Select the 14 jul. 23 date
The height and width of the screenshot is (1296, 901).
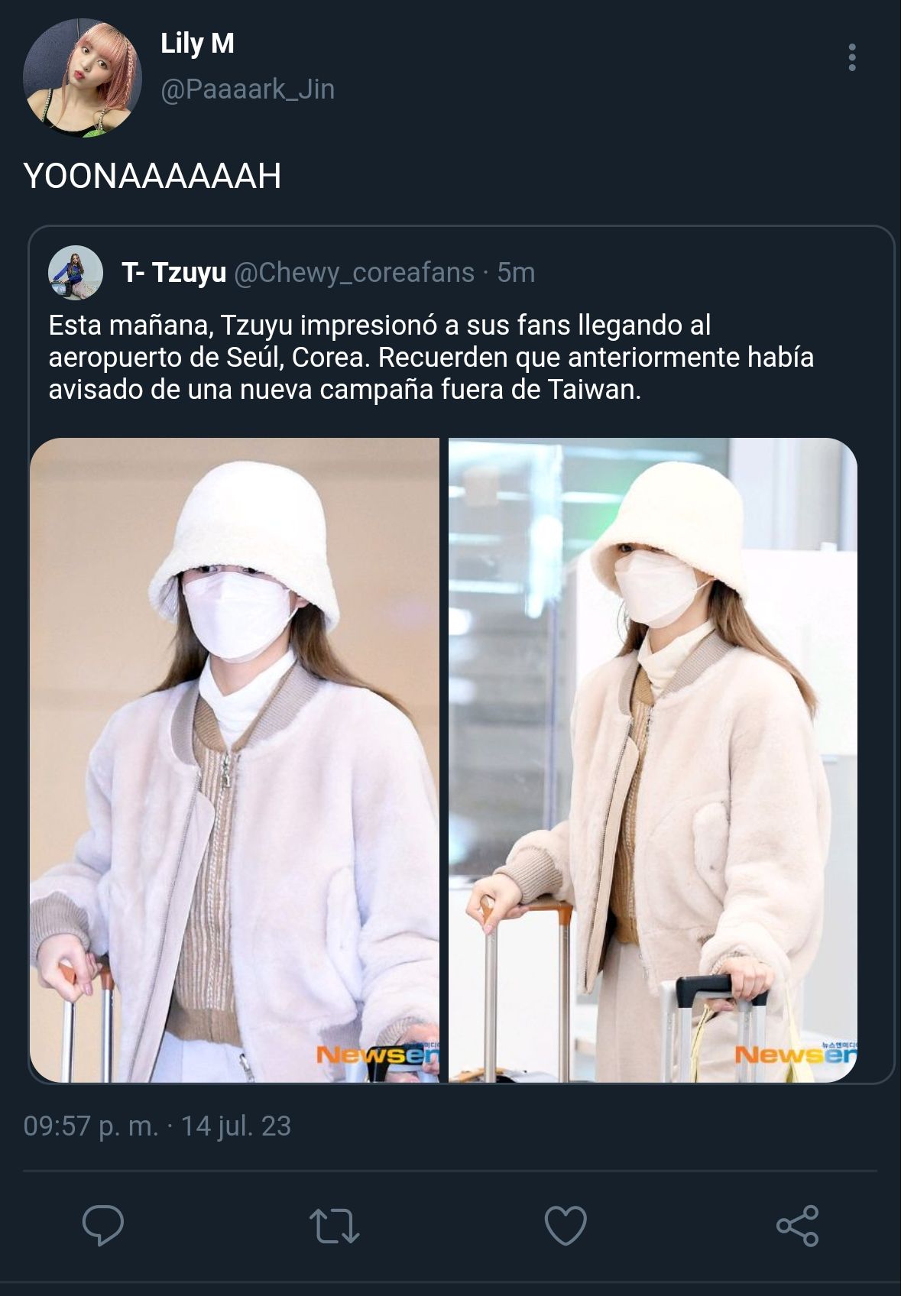tap(236, 1126)
